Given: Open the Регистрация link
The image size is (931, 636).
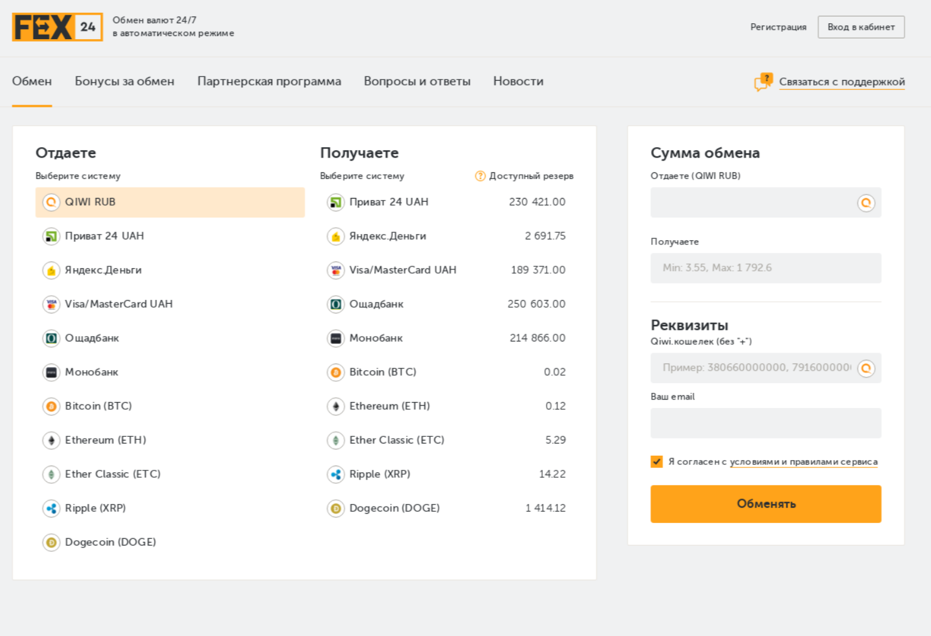Looking at the screenshot, I should [x=778, y=27].
